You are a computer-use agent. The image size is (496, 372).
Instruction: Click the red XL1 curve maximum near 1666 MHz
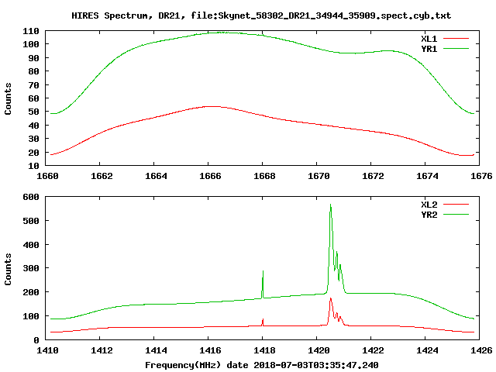[x=212, y=107]
